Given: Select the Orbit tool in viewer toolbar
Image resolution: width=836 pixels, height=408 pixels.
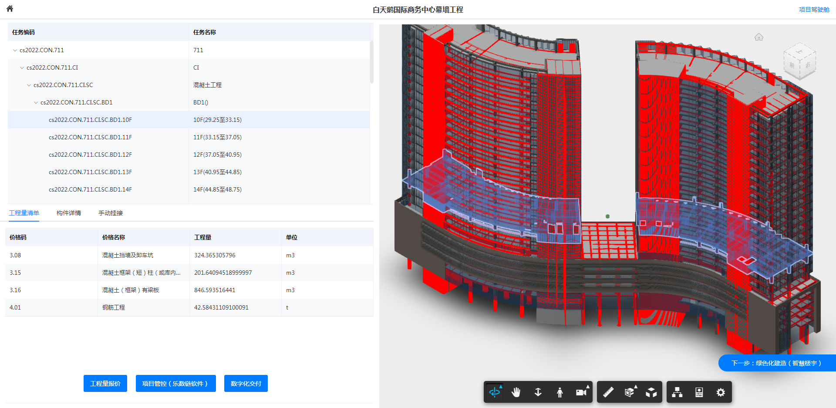Looking at the screenshot, I should (495, 392).
